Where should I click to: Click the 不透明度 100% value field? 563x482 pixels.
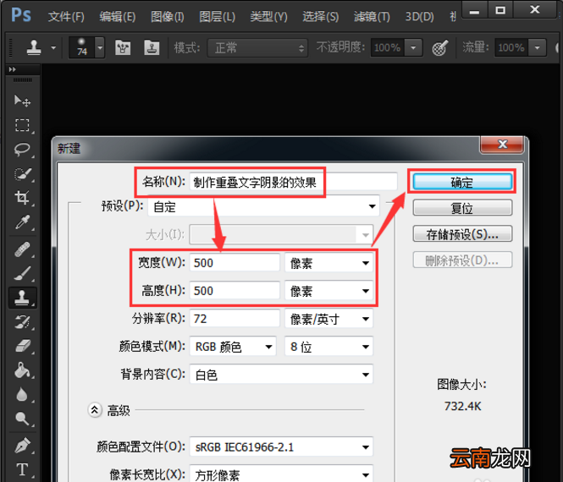tap(387, 47)
